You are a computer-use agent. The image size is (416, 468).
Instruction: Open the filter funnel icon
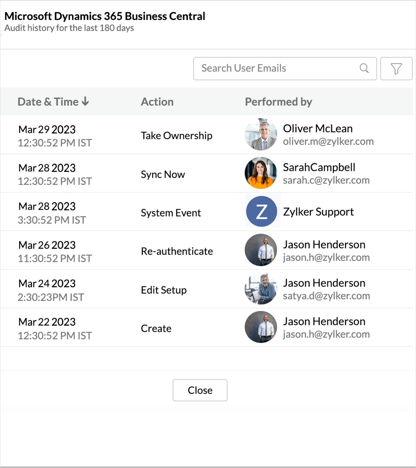click(x=396, y=69)
